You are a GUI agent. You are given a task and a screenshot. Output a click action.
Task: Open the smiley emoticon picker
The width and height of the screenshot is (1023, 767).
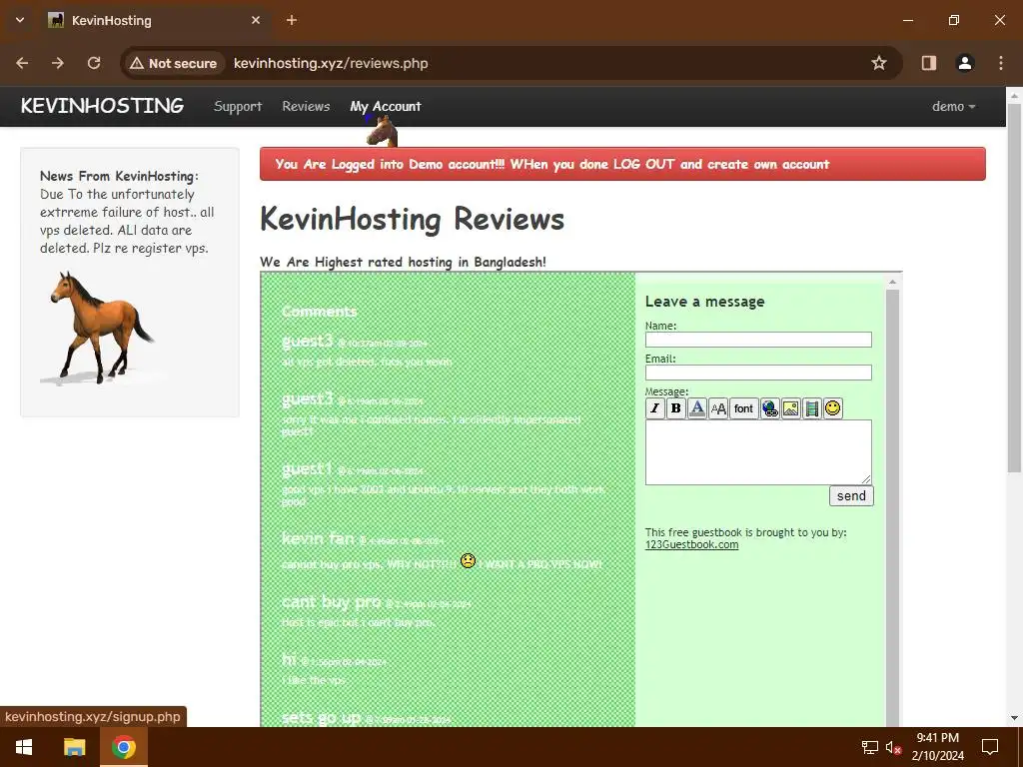click(x=832, y=408)
